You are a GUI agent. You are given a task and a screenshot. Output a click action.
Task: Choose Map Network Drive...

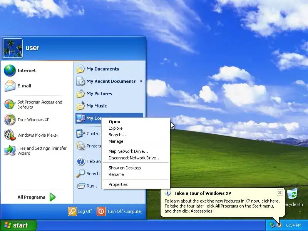click(x=136, y=151)
